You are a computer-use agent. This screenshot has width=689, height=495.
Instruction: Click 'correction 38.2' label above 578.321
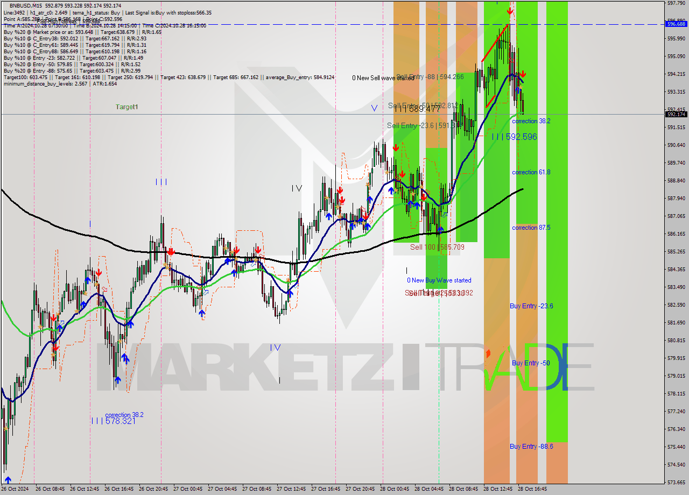coord(124,415)
